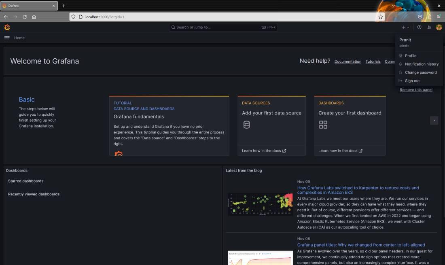The image size is (445, 265).
Task: Click the page vertical scrollbar
Action: pyautogui.click(x=444, y=132)
